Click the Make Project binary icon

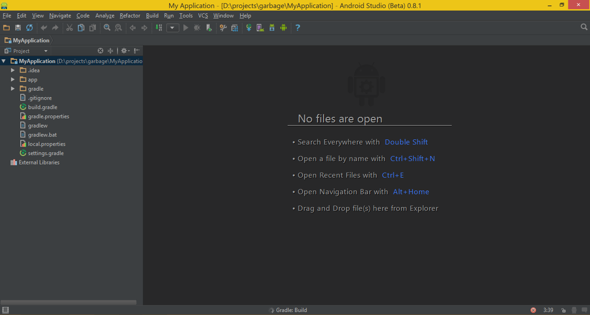[158, 28]
